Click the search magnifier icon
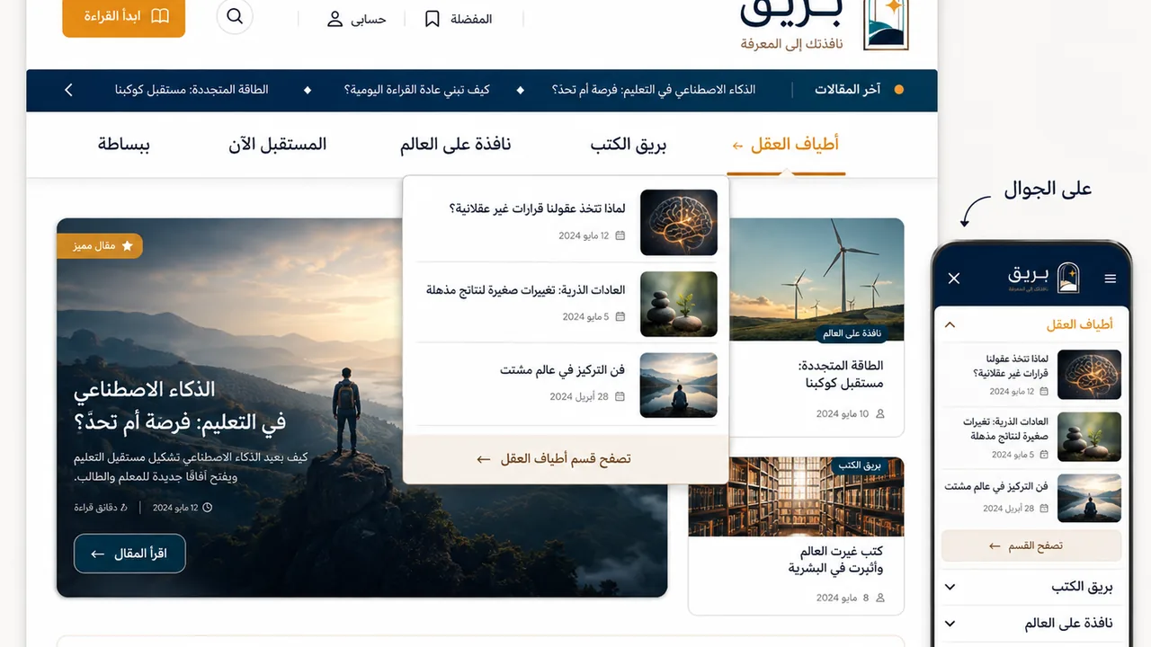1151x647 pixels. [x=235, y=16]
